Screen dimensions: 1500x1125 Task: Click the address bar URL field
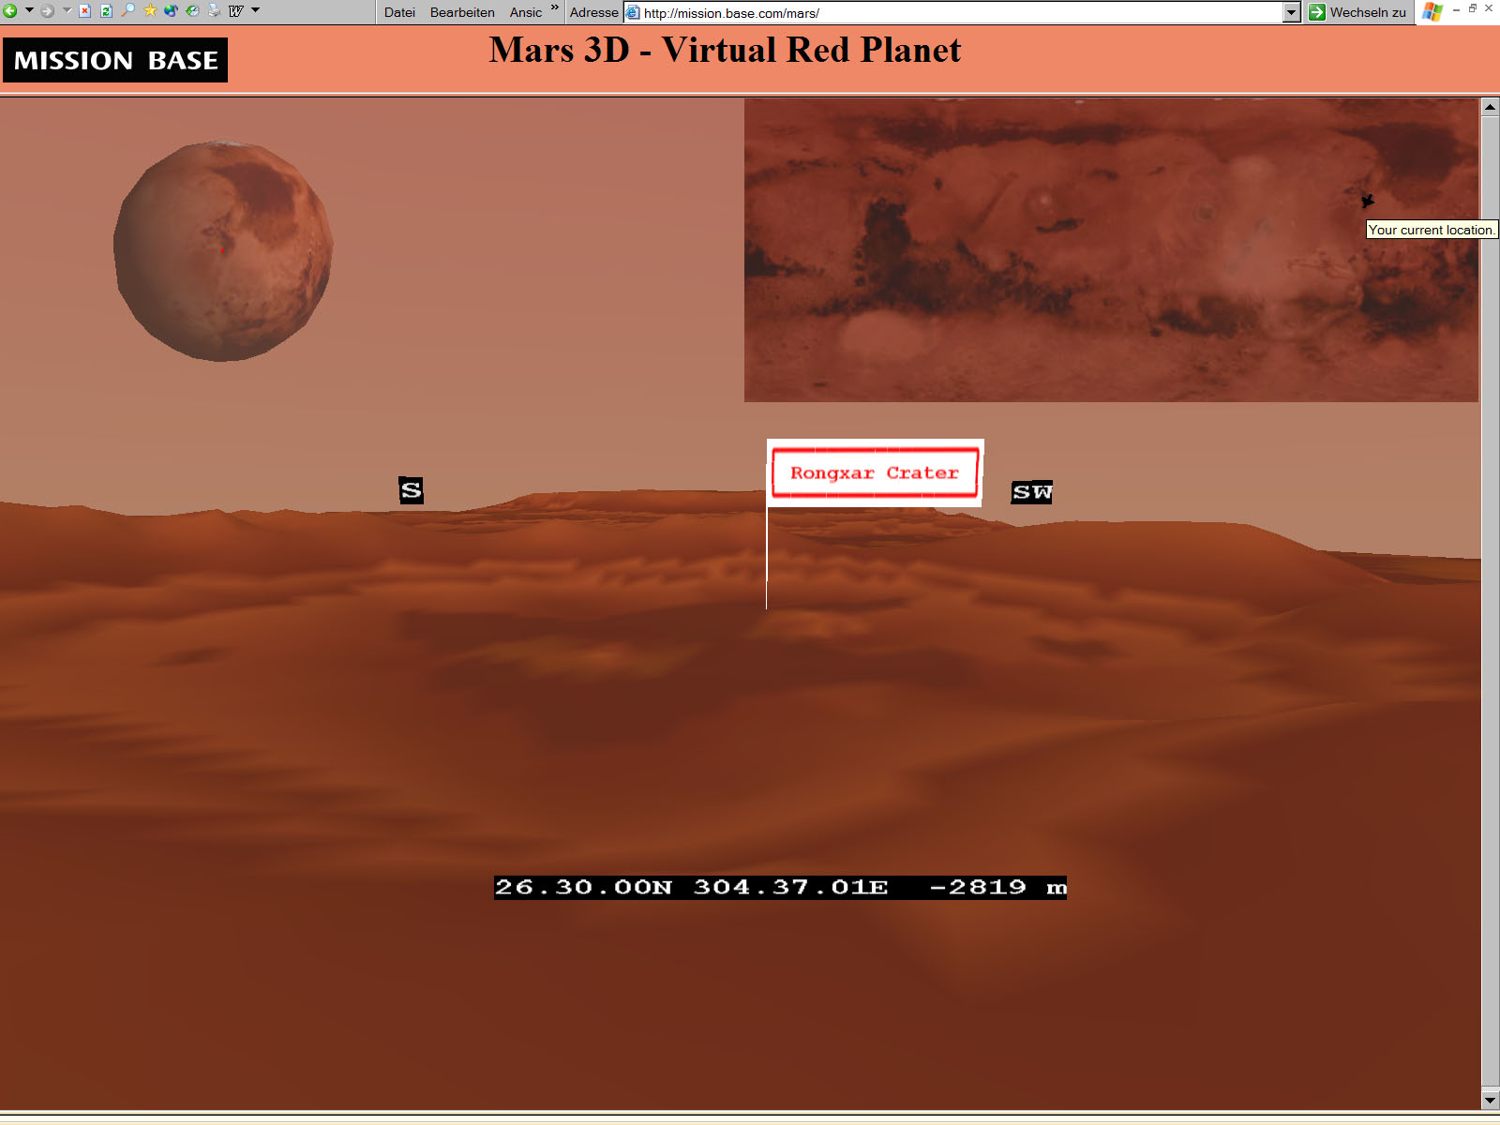(x=962, y=13)
